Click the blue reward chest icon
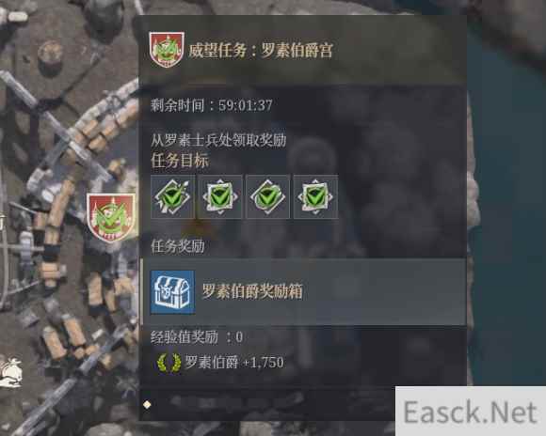The image size is (546, 436). pyautogui.click(x=172, y=292)
